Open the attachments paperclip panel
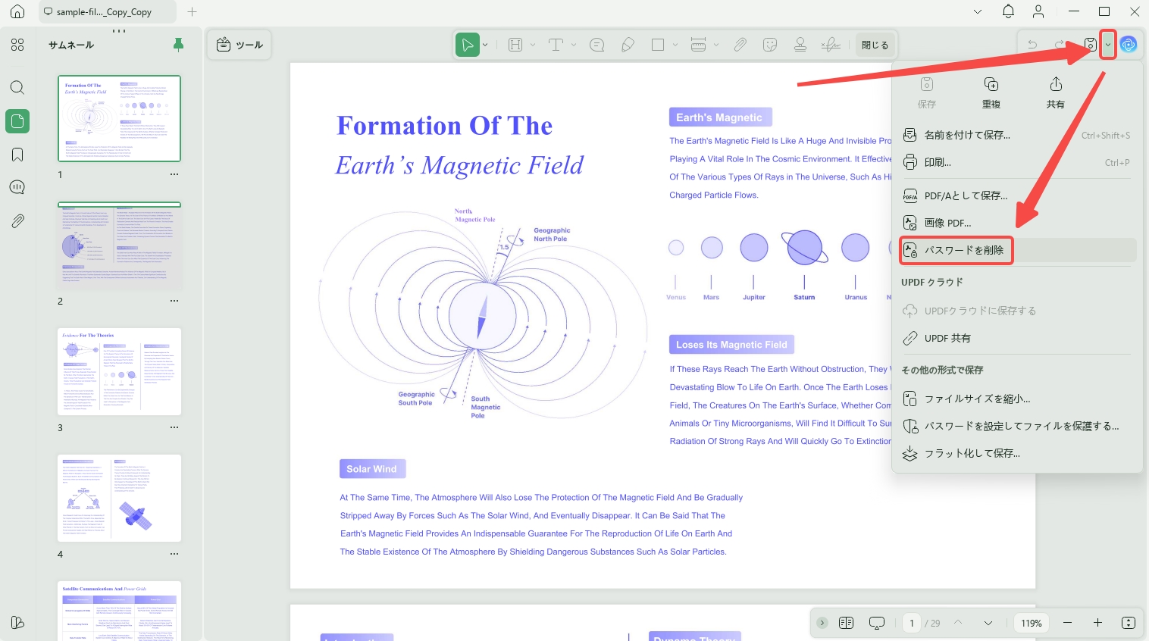The image size is (1149, 641). pyautogui.click(x=17, y=220)
